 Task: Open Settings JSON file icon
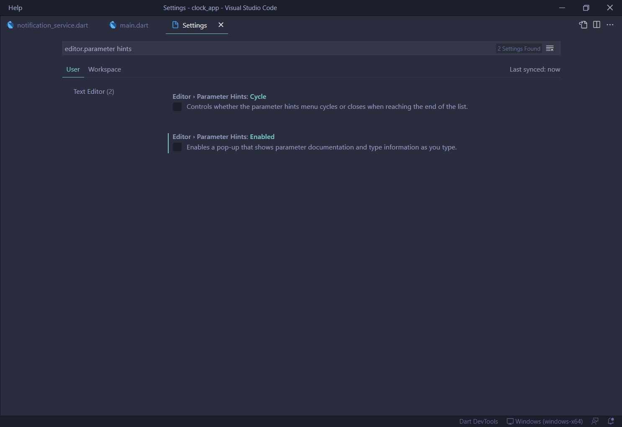click(583, 25)
